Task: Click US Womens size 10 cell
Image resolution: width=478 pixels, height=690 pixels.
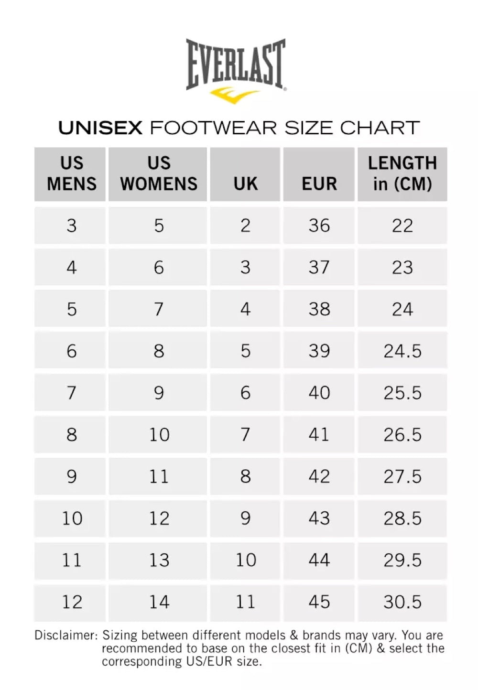Action: [x=159, y=435]
